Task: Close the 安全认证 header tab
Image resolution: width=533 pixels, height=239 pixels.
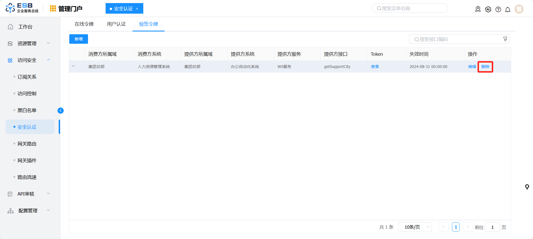Action: click(x=137, y=9)
